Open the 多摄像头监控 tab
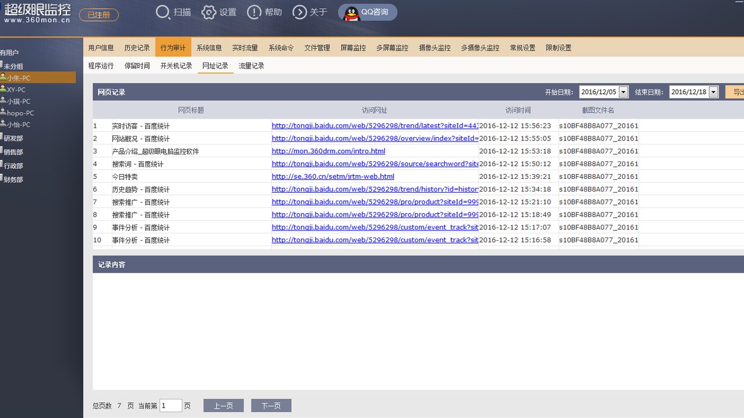 [x=480, y=48]
